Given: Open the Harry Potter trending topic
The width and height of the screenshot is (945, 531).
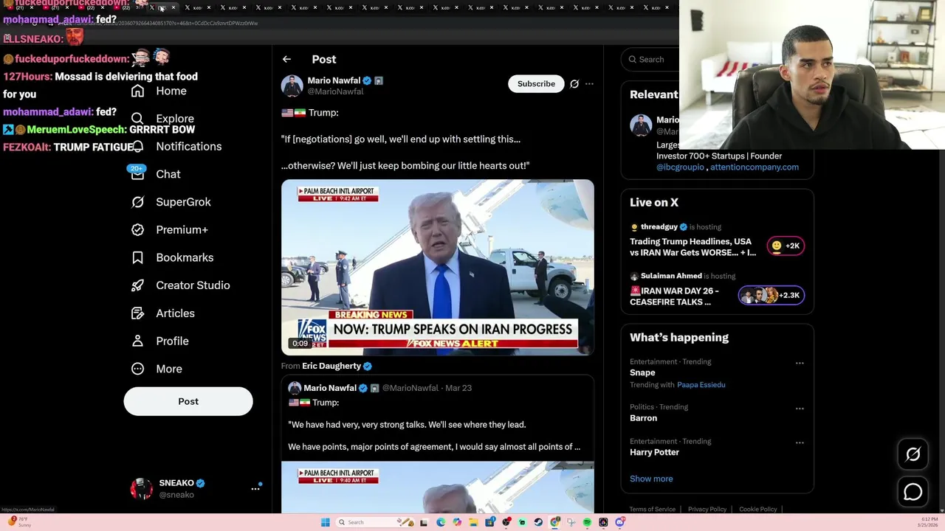Looking at the screenshot, I should click(654, 452).
